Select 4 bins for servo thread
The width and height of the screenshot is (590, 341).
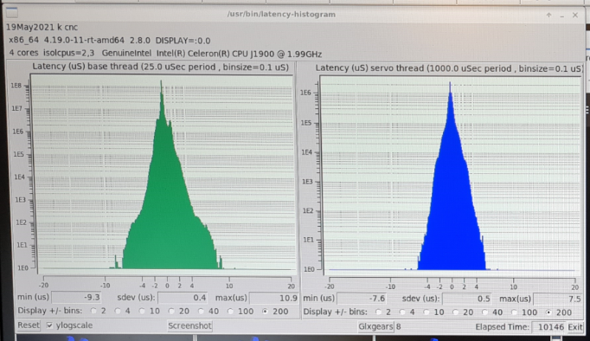click(402, 312)
